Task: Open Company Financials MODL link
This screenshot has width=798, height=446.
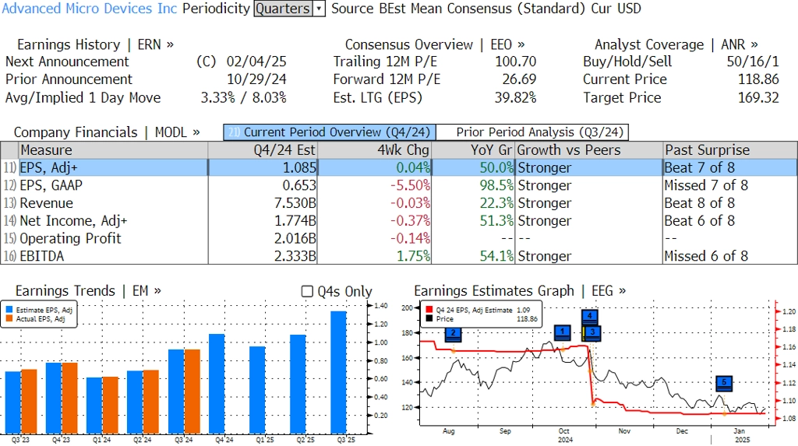Action: click(106, 132)
